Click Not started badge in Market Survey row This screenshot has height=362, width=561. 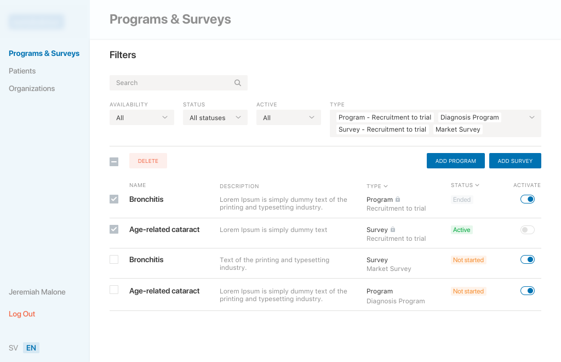pyautogui.click(x=468, y=260)
